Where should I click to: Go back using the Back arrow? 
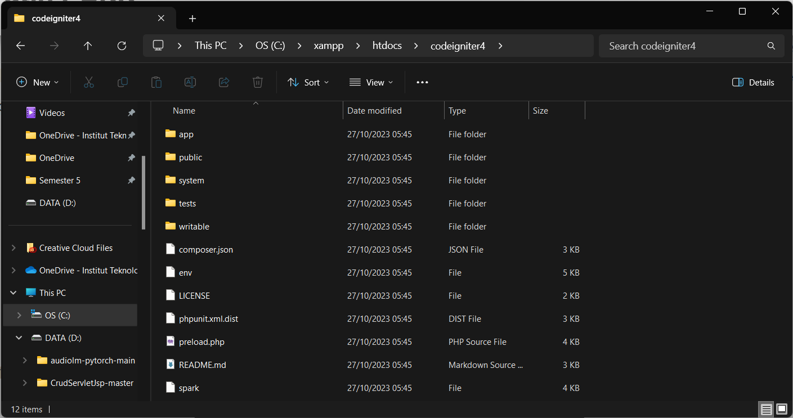point(21,46)
